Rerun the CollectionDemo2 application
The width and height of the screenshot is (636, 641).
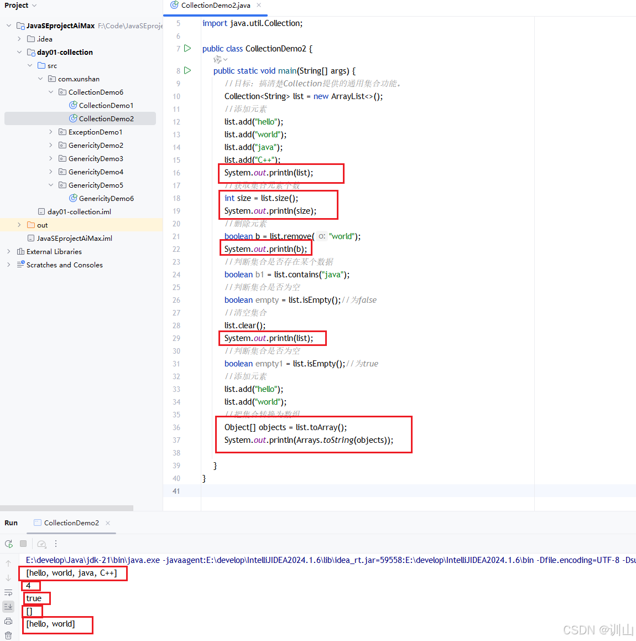[9, 544]
